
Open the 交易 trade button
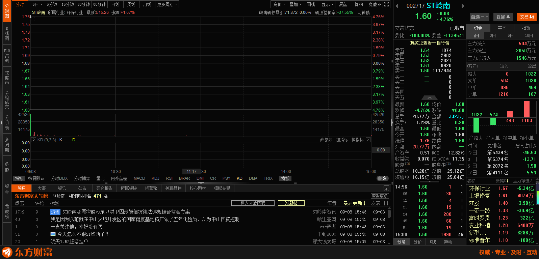pos(527,17)
